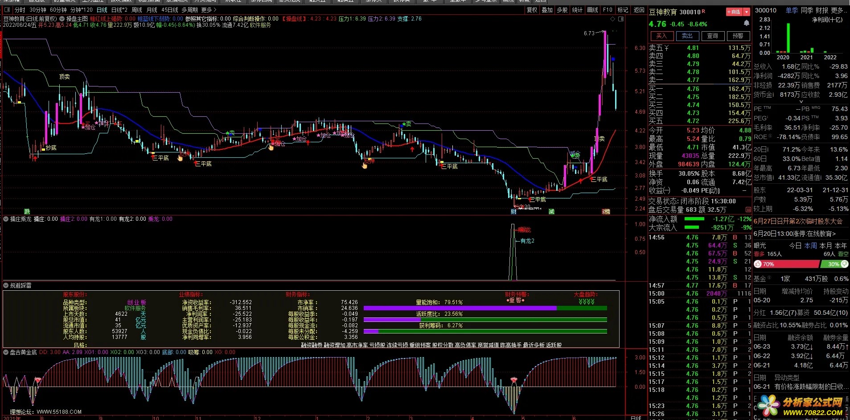Image resolution: width=850 pixels, height=420 pixels.
Task: Add stock with +自选 button
Action: tap(734, 12)
